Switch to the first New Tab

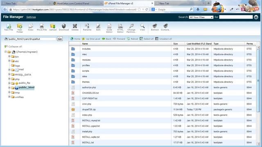(26, 3)
